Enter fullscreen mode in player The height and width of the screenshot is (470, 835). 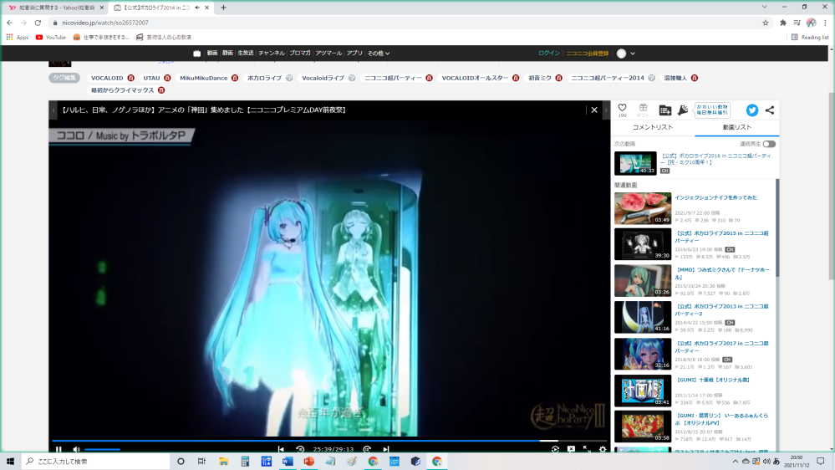click(587, 449)
